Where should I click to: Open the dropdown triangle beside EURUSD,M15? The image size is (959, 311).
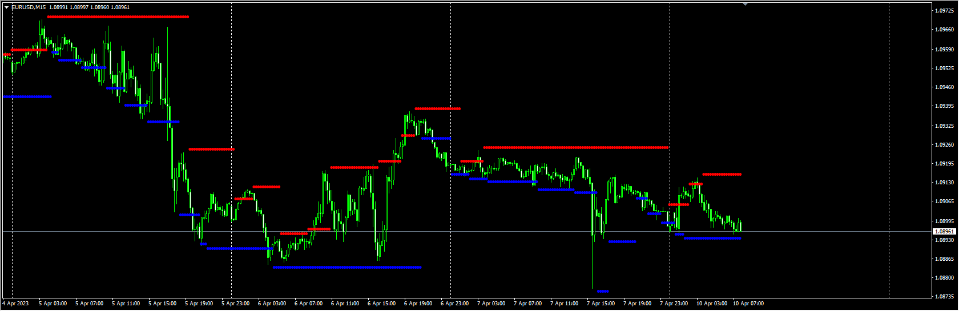coord(6,7)
